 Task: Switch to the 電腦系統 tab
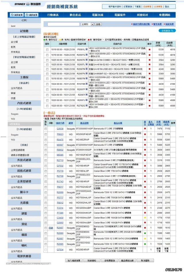coord(97,15)
